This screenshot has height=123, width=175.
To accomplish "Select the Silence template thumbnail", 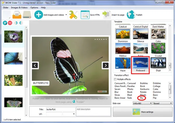I will pos(141,34).
